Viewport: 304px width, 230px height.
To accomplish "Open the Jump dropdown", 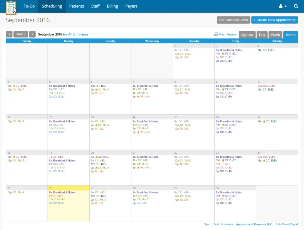I will point(21,34).
